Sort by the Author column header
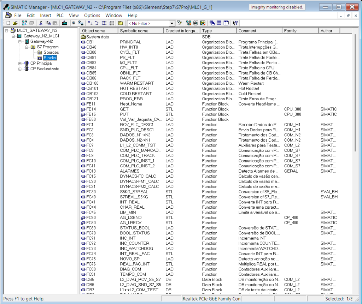This screenshot has width=362, height=304. point(329,31)
